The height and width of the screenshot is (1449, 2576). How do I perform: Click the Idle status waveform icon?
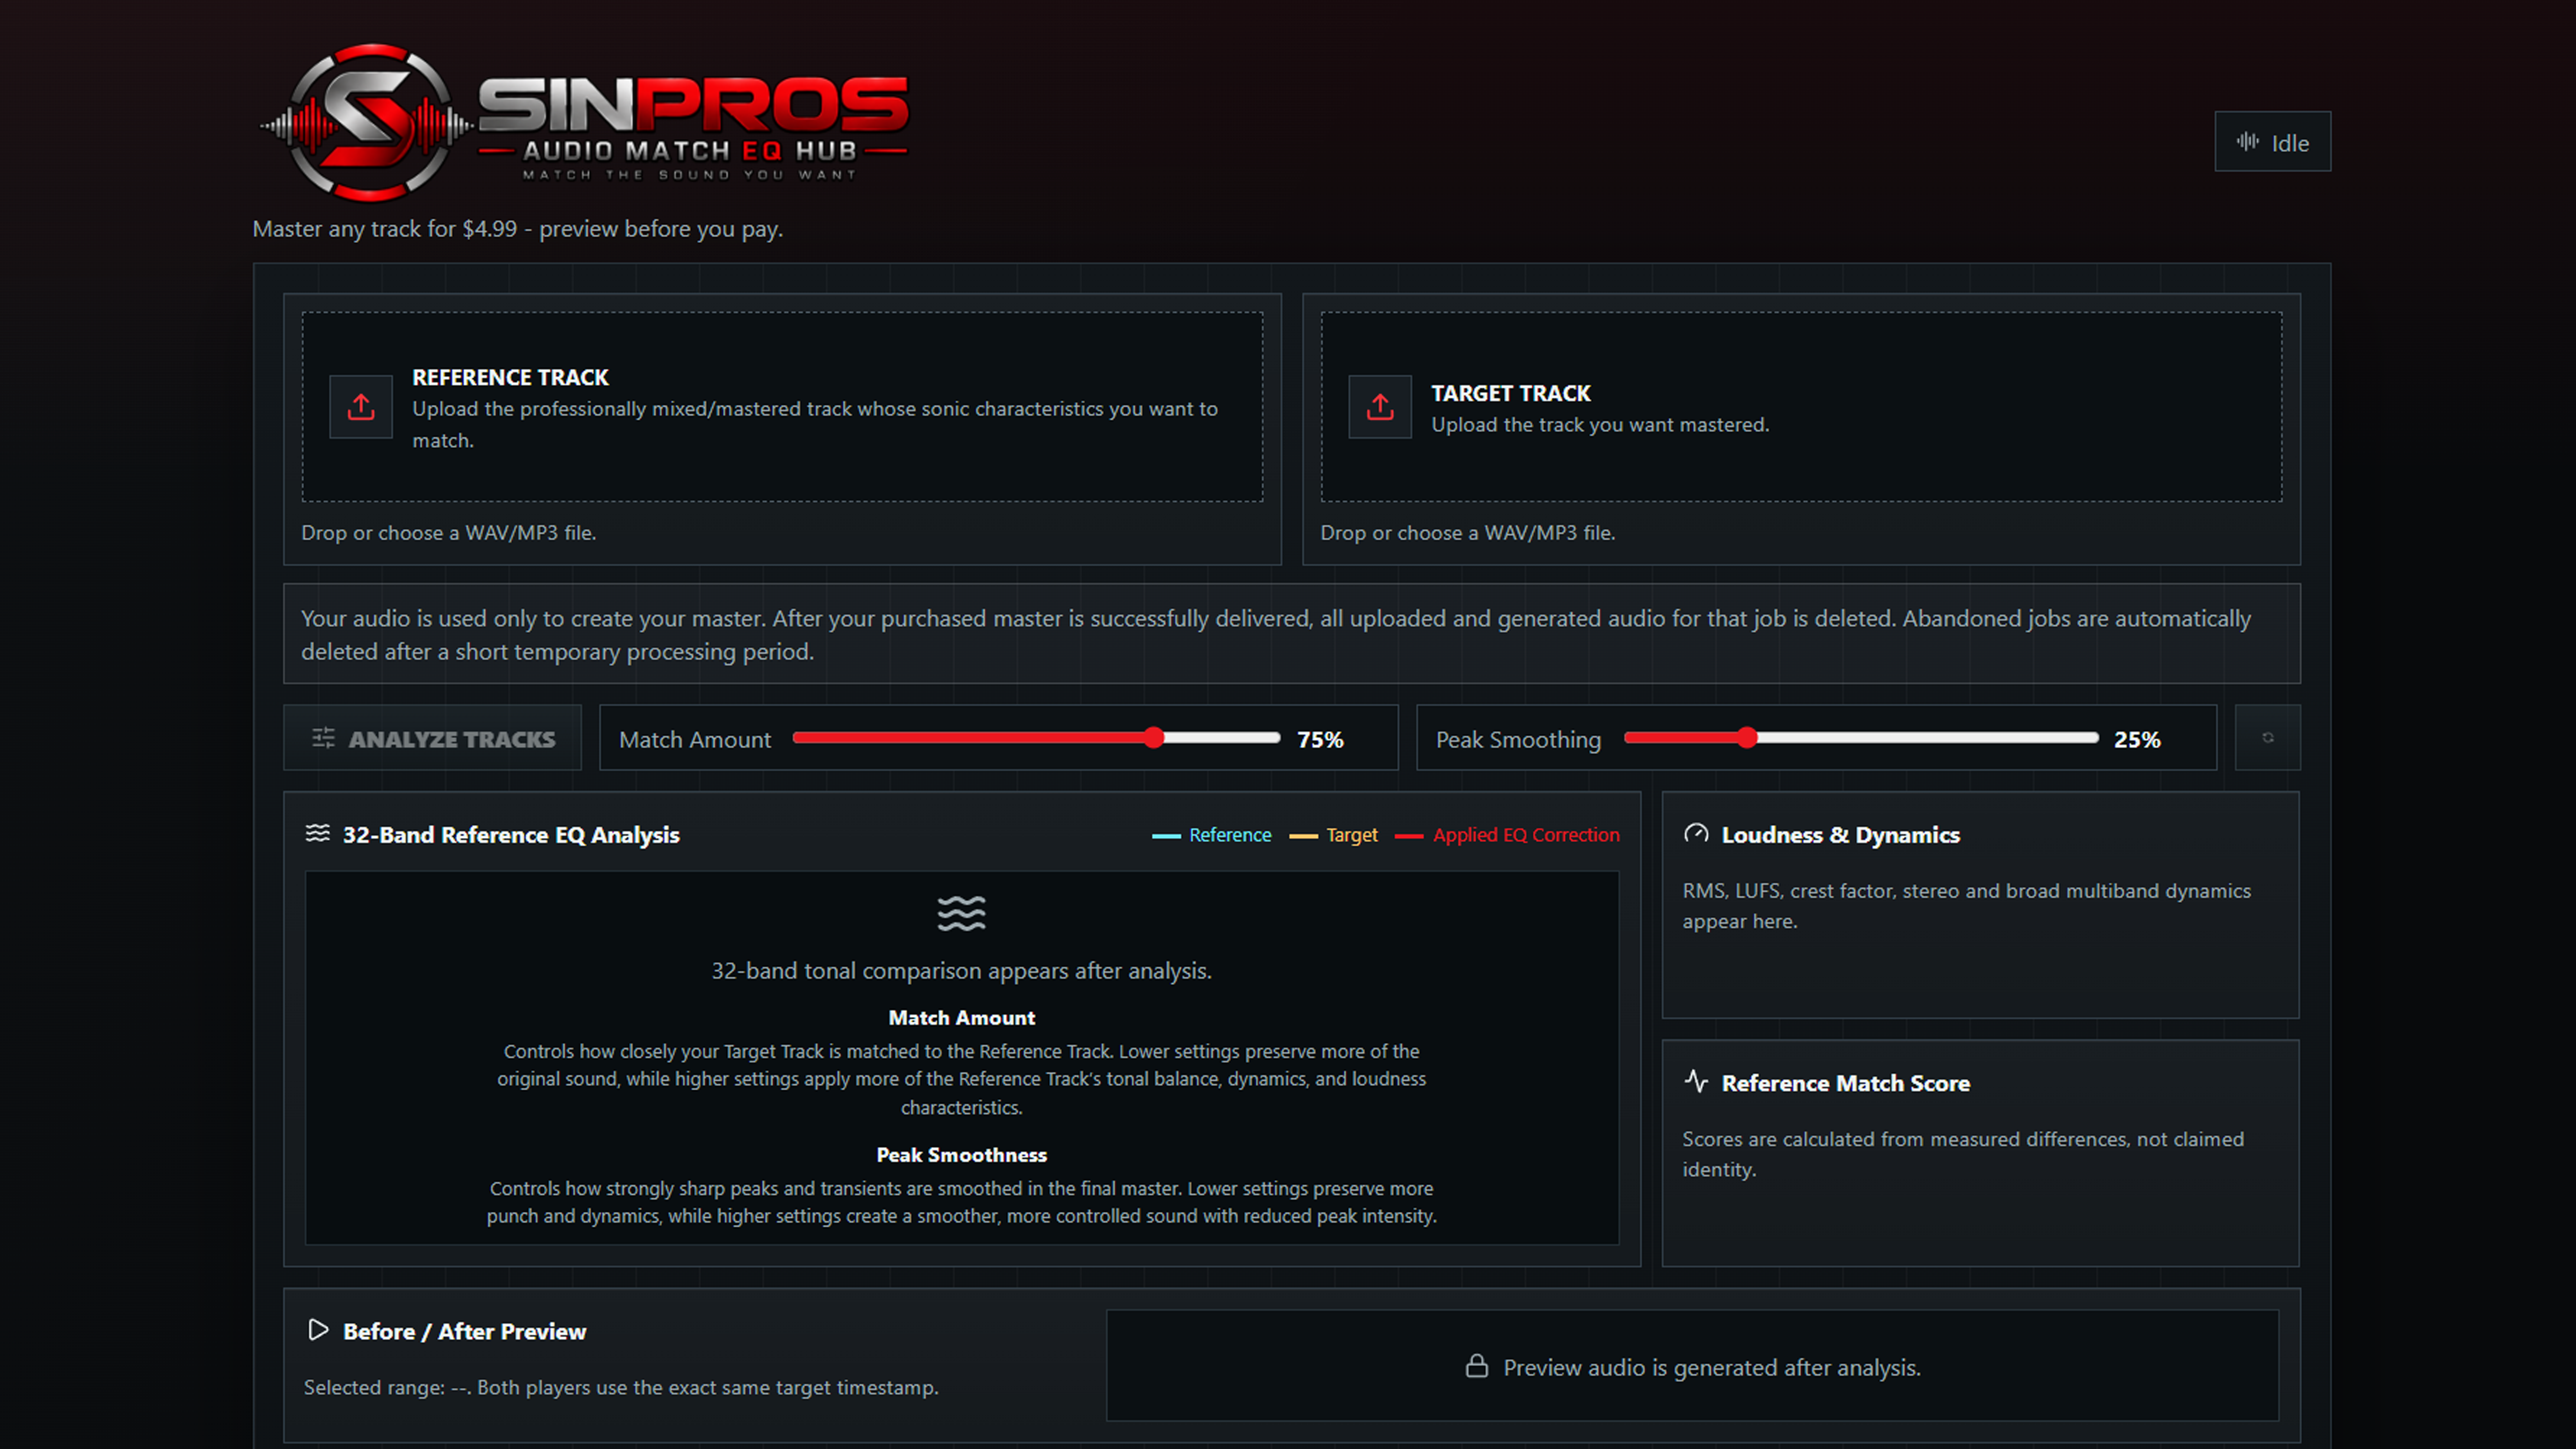(x=2248, y=142)
